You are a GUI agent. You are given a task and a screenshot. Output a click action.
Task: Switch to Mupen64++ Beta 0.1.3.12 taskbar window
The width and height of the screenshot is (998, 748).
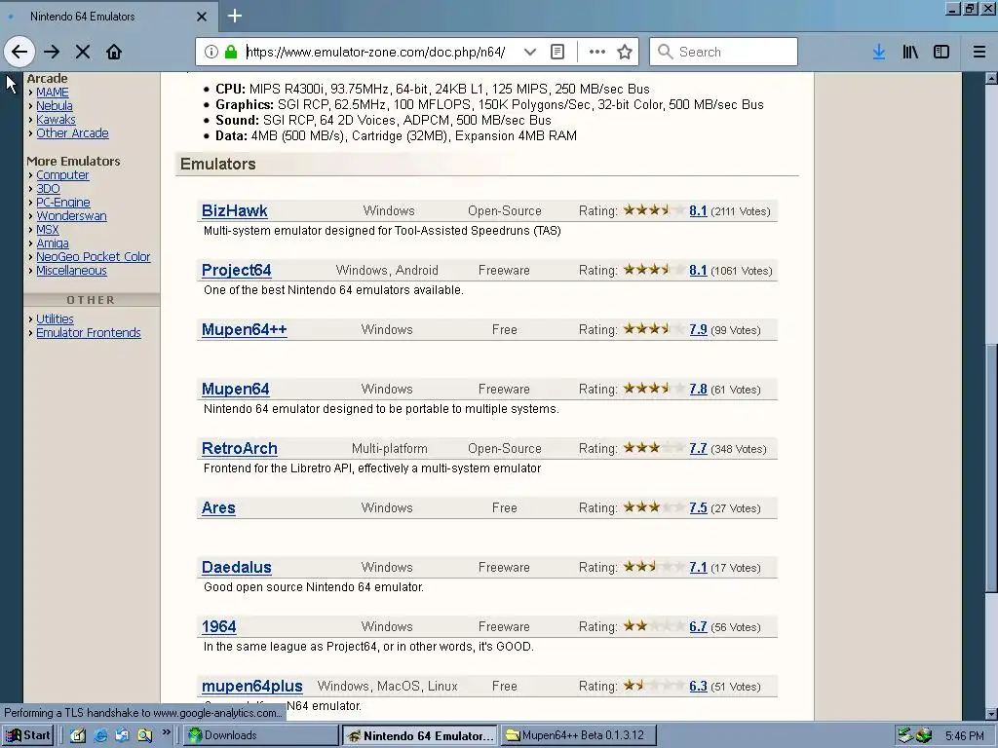coord(579,735)
